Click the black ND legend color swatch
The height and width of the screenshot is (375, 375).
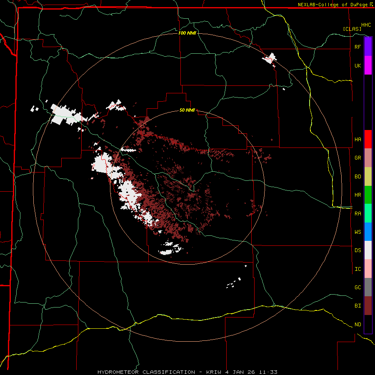368,324
